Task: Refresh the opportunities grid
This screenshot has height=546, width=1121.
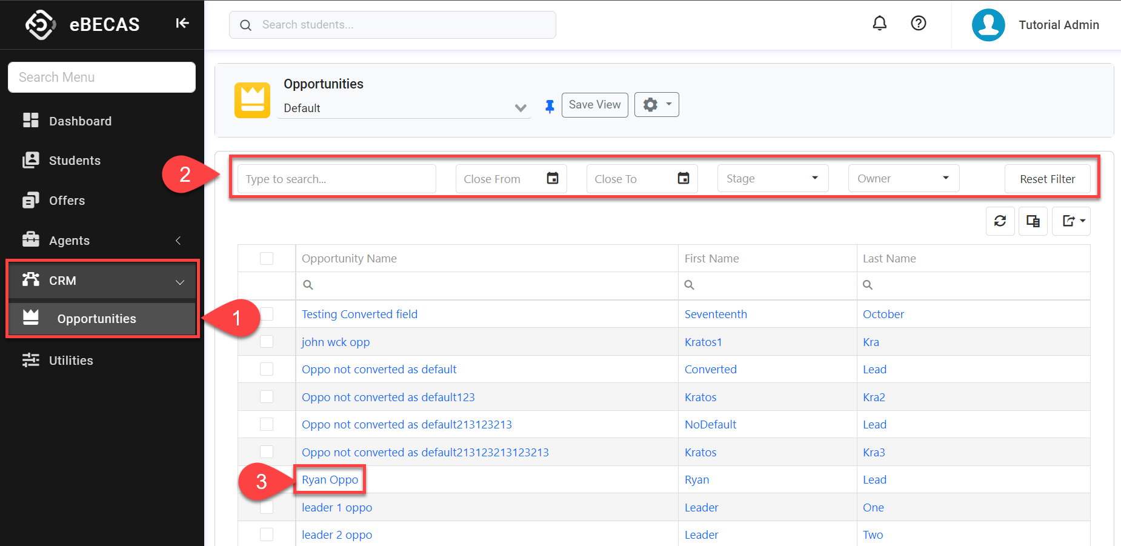Action: pos(1000,221)
